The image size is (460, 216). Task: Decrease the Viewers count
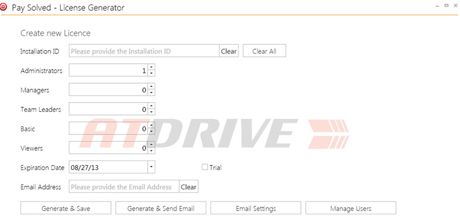152,151
